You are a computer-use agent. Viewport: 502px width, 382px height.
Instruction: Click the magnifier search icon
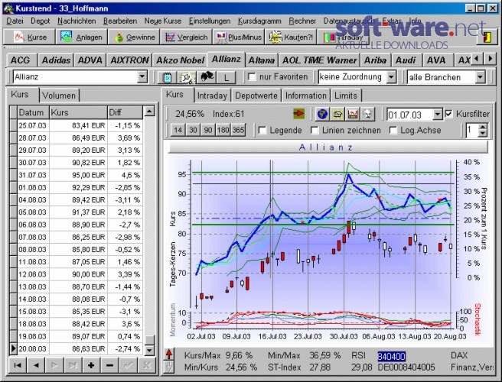pyautogui.click(x=186, y=77)
